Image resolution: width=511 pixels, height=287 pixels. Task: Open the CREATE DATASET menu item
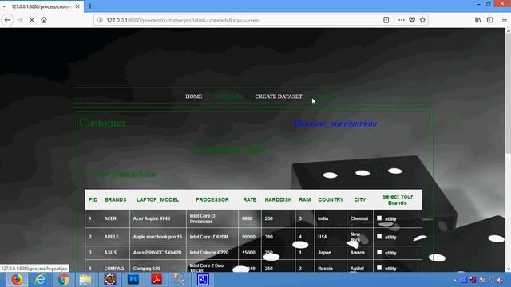tap(279, 96)
